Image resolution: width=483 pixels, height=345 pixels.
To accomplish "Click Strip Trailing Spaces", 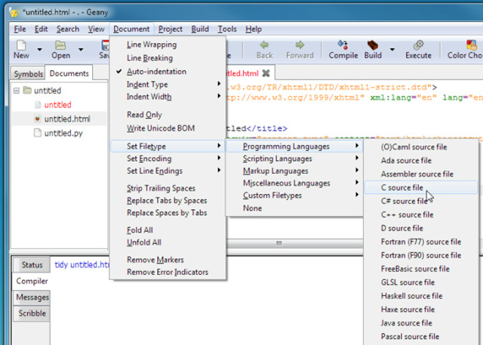I will coord(168,188).
